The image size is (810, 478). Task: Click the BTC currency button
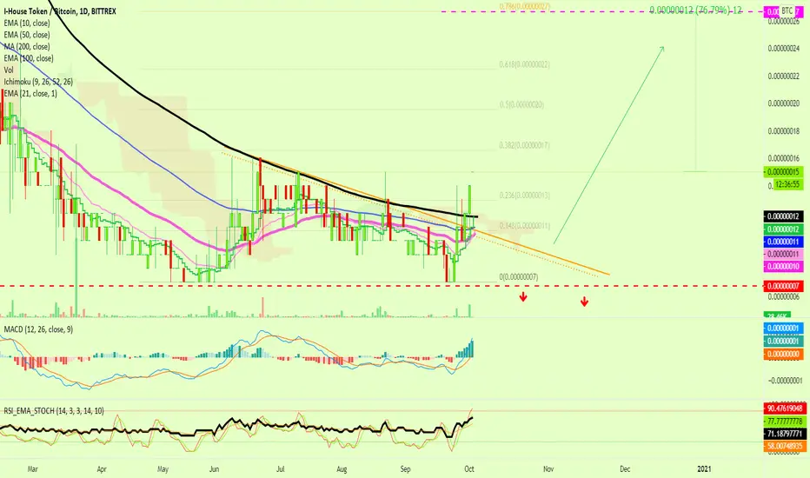click(787, 10)
